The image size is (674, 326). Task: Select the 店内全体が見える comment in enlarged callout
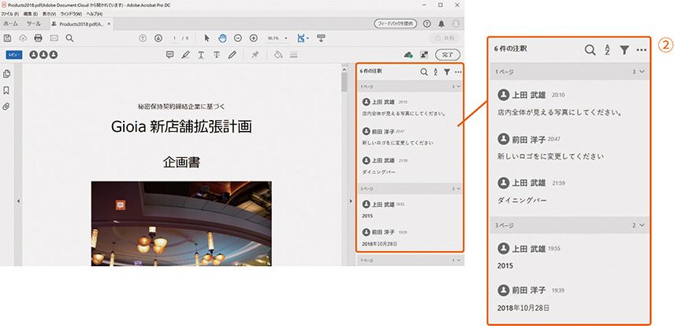click(560, 112)
